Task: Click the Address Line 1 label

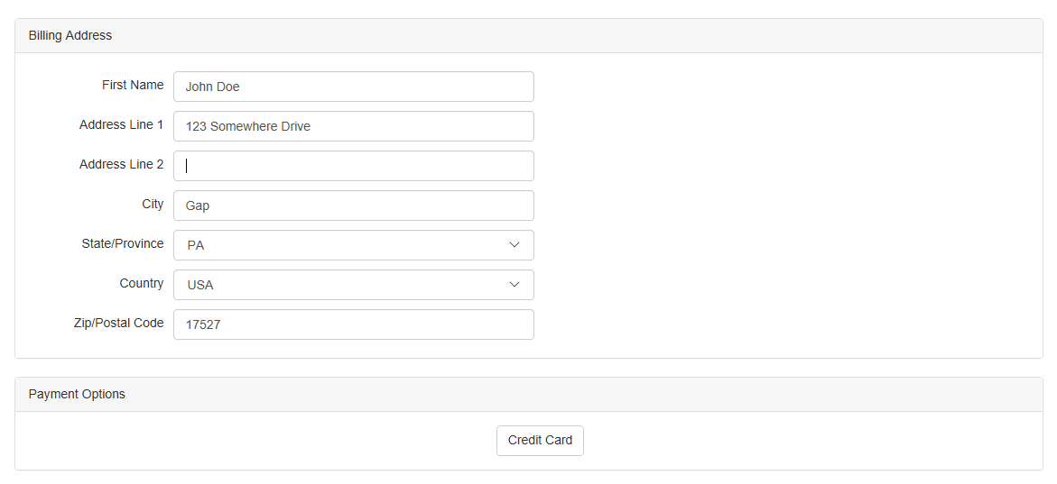Action: point(122,124)
